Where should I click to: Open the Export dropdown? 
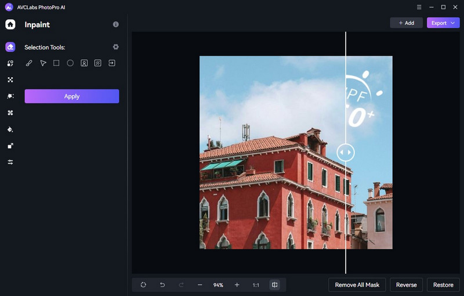(x=443, y=23)
